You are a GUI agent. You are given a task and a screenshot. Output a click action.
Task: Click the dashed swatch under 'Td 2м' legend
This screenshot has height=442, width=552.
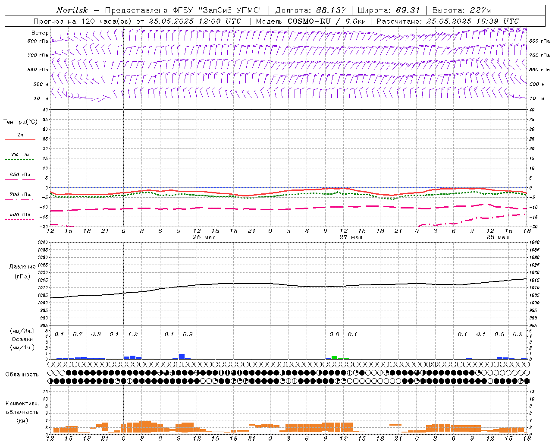click(20, 160)
